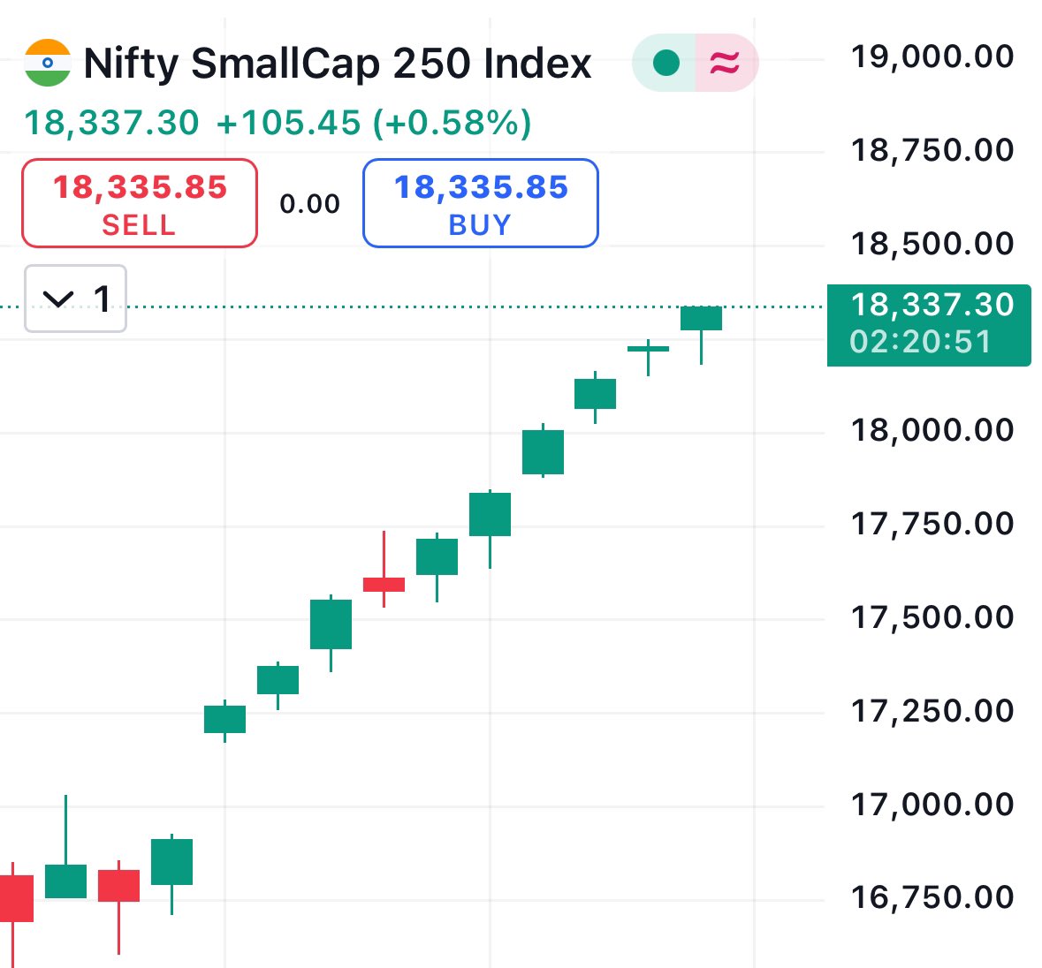
Task: Click the 16,750.00 price axis label
Action: pyautogui.click(x=932, y=897)
